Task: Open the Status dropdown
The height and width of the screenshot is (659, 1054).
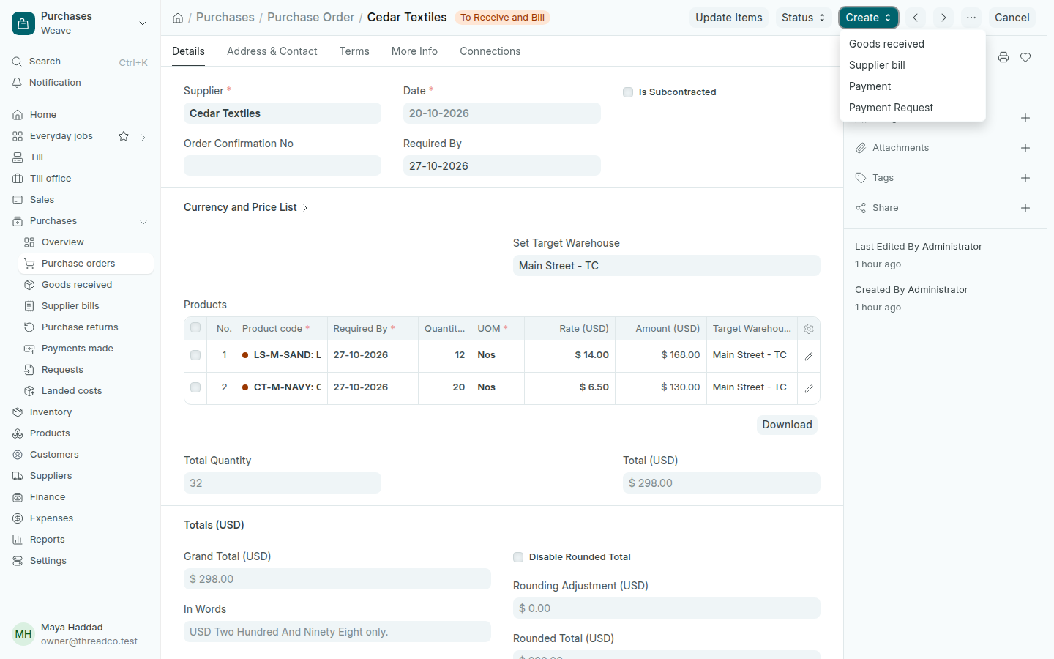Action: coord(803,18)
